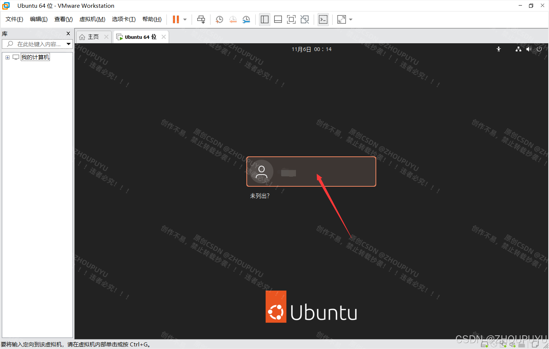This screenshot has width=549, height=349.
Task: Open the 虚拟机(M) menu
Action: tap(92, 19)
